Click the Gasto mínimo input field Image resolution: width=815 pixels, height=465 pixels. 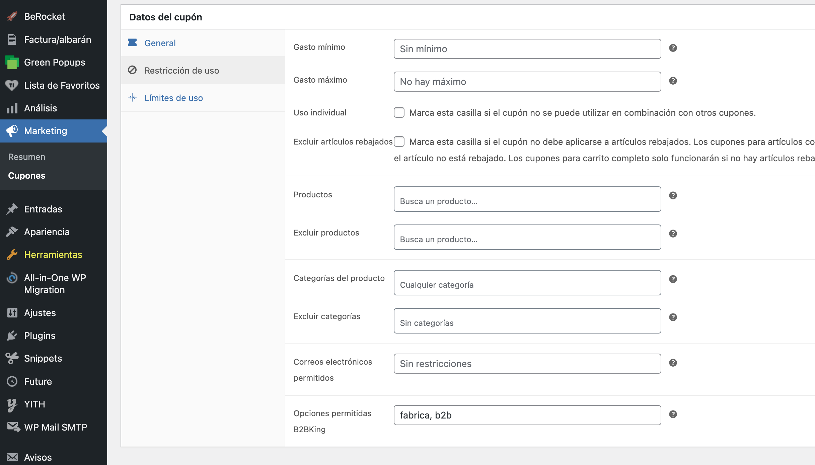coord(527,49)
